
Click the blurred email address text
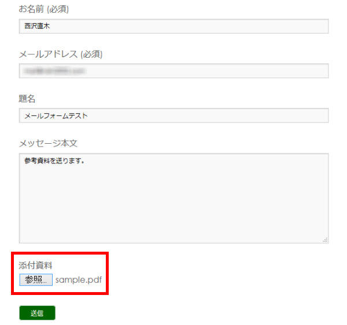(x=54, y=71)
